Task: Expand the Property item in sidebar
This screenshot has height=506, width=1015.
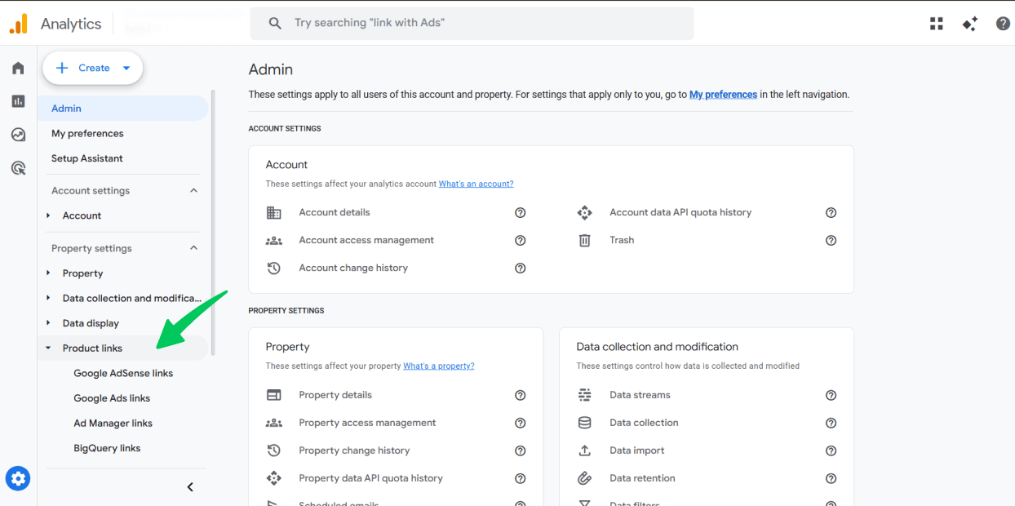Action: click(x=48, y=273)
